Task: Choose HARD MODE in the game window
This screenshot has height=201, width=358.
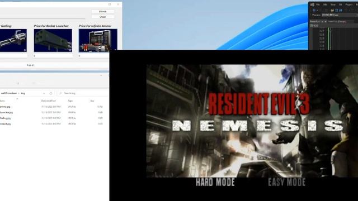Action: [215, 183]
